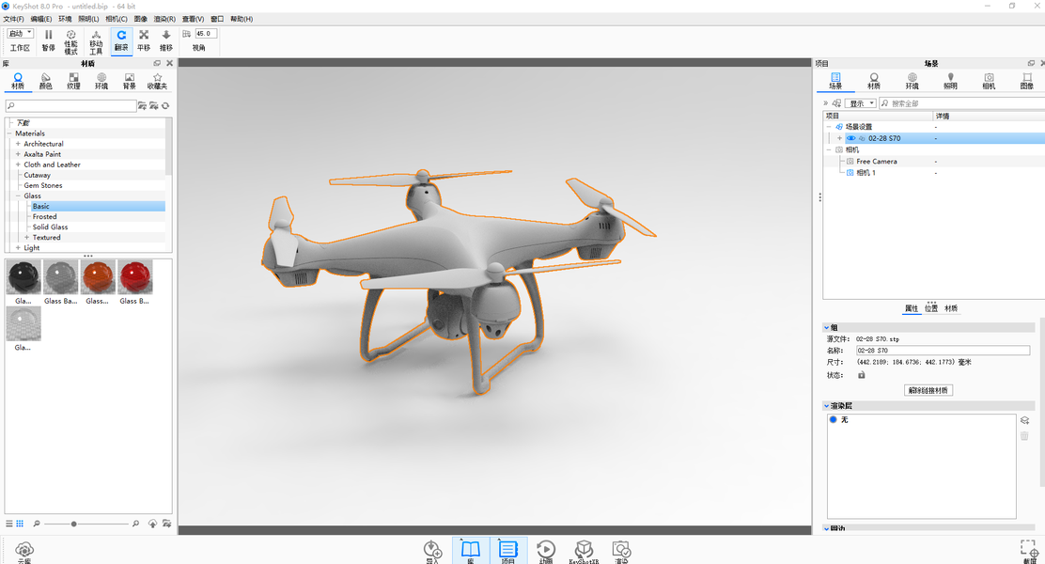Switch library to grid view
Screen dimensions: 1045x564
[20, 524]
